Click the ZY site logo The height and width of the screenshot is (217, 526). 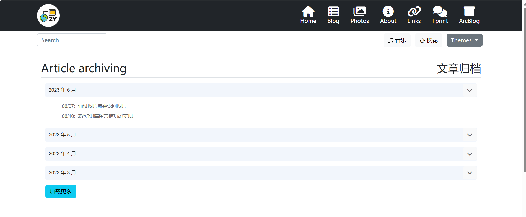(x=48, y=15)
